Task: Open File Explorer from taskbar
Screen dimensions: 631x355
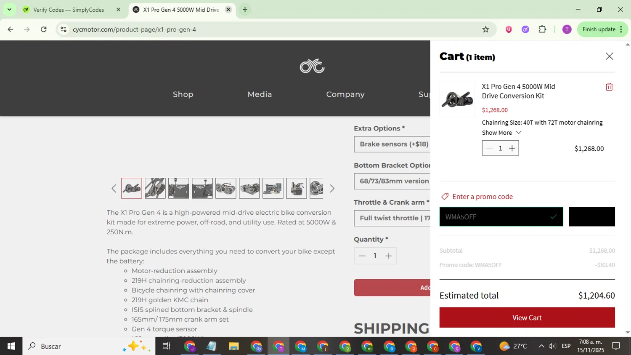Action: coord(233,346)
